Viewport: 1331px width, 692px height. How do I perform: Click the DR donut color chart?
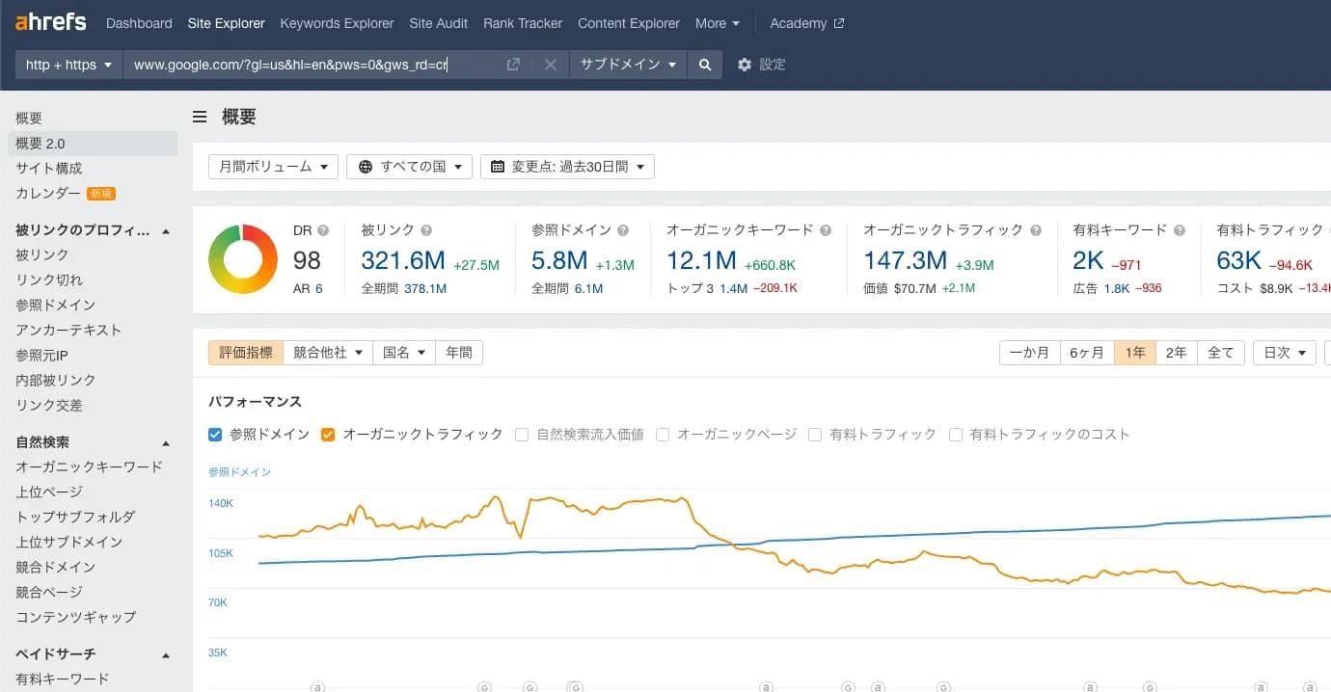242,259
